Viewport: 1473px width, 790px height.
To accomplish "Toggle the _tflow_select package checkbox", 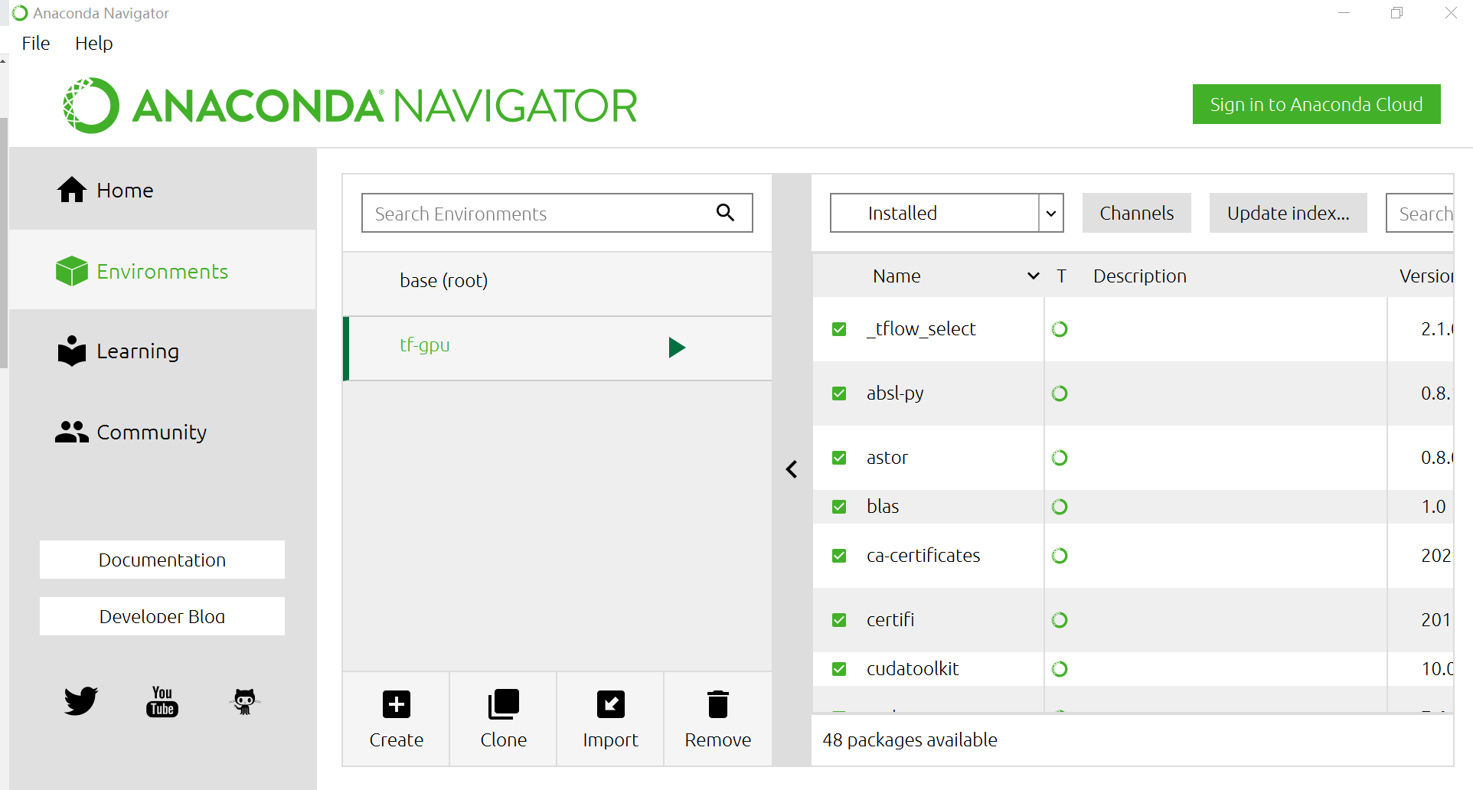I will [x=839, y=329].
